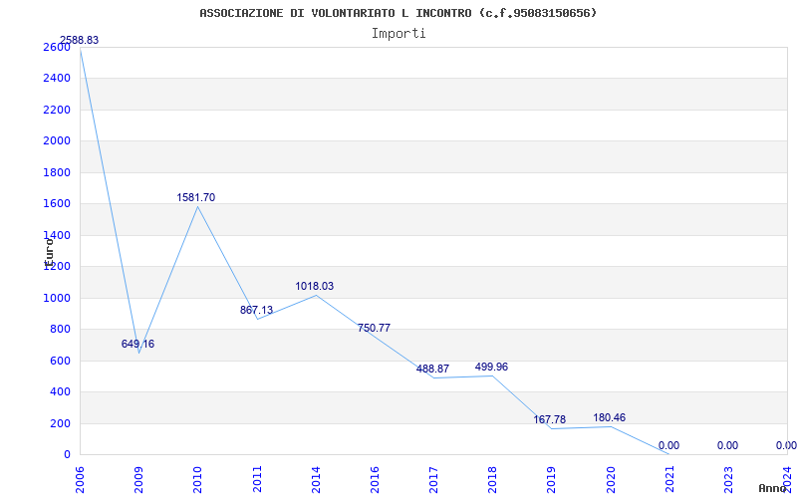797x498 pixels.
Task: Select the 499.96 data label
Action: coord(491,368)
